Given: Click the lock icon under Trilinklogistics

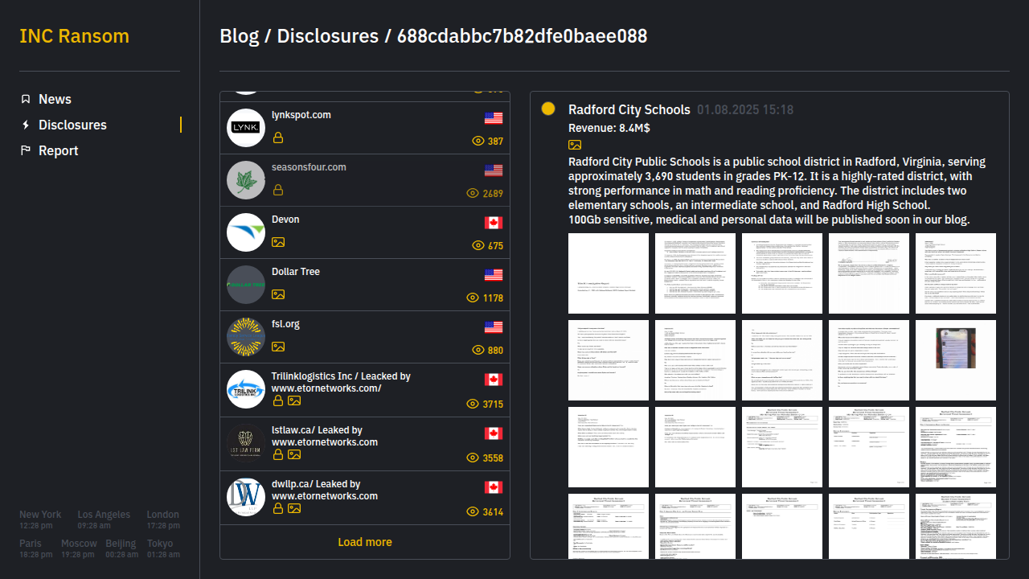Looking at the screenshot, I should click(278, 400).
